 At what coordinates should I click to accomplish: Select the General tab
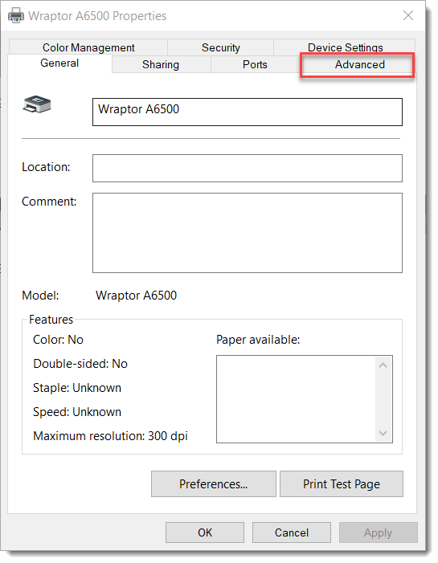coord(59,63)
